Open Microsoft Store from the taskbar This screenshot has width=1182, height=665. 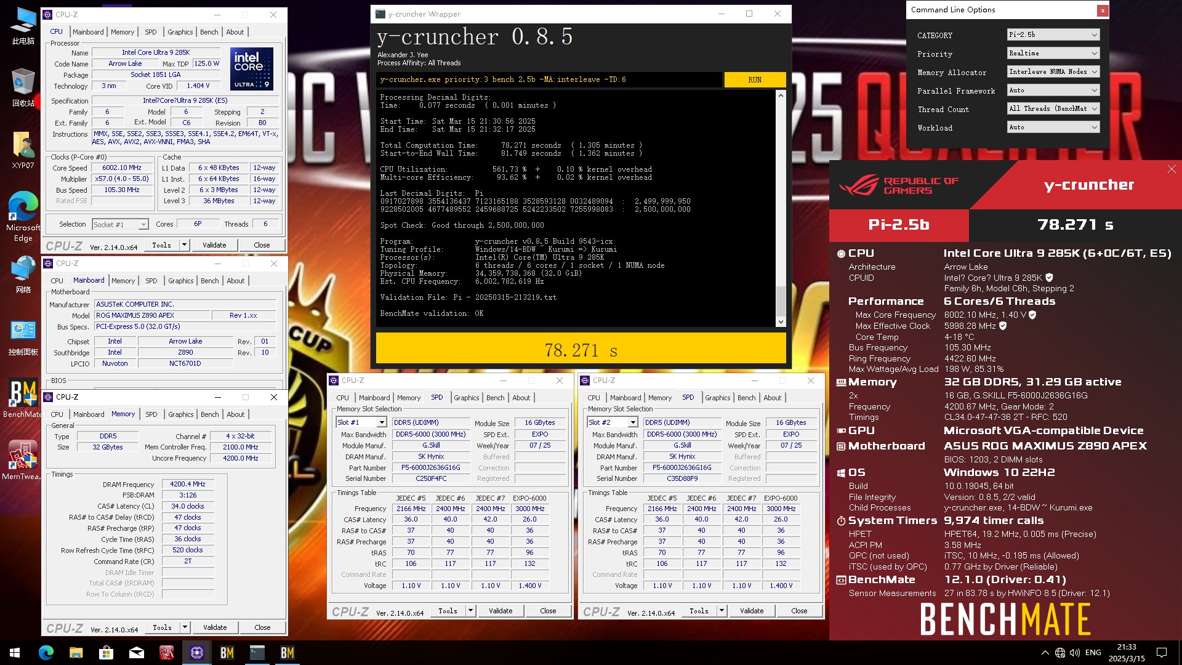tap(106, 653)
